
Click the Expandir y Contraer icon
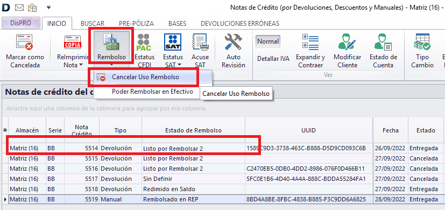pos(310,42)
